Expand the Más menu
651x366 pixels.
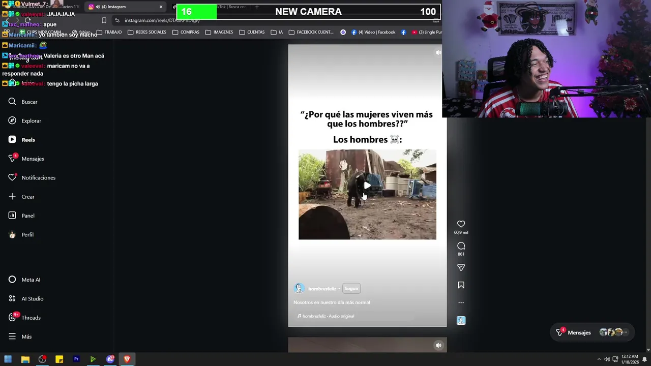[x=20, y=337]
